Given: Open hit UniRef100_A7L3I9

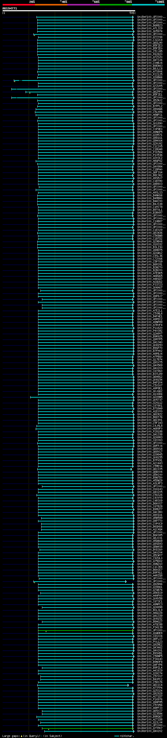Looking at the screenshot, I should point(150,29).
